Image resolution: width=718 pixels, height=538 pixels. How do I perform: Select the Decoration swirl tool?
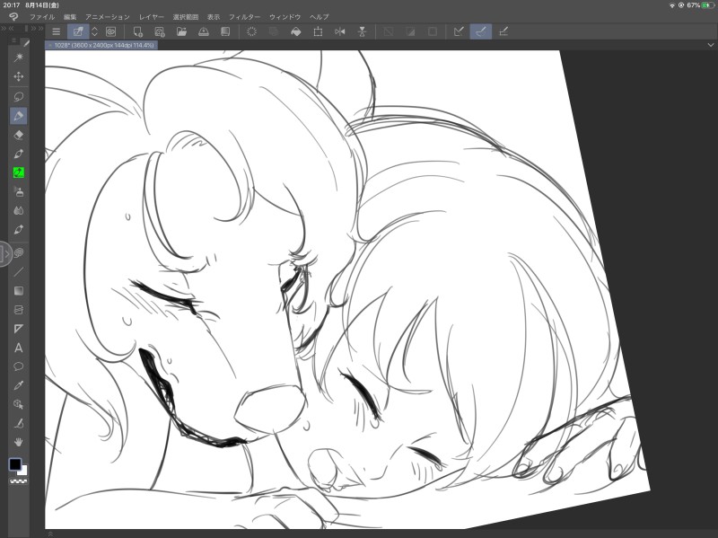(x=19, y=252)
